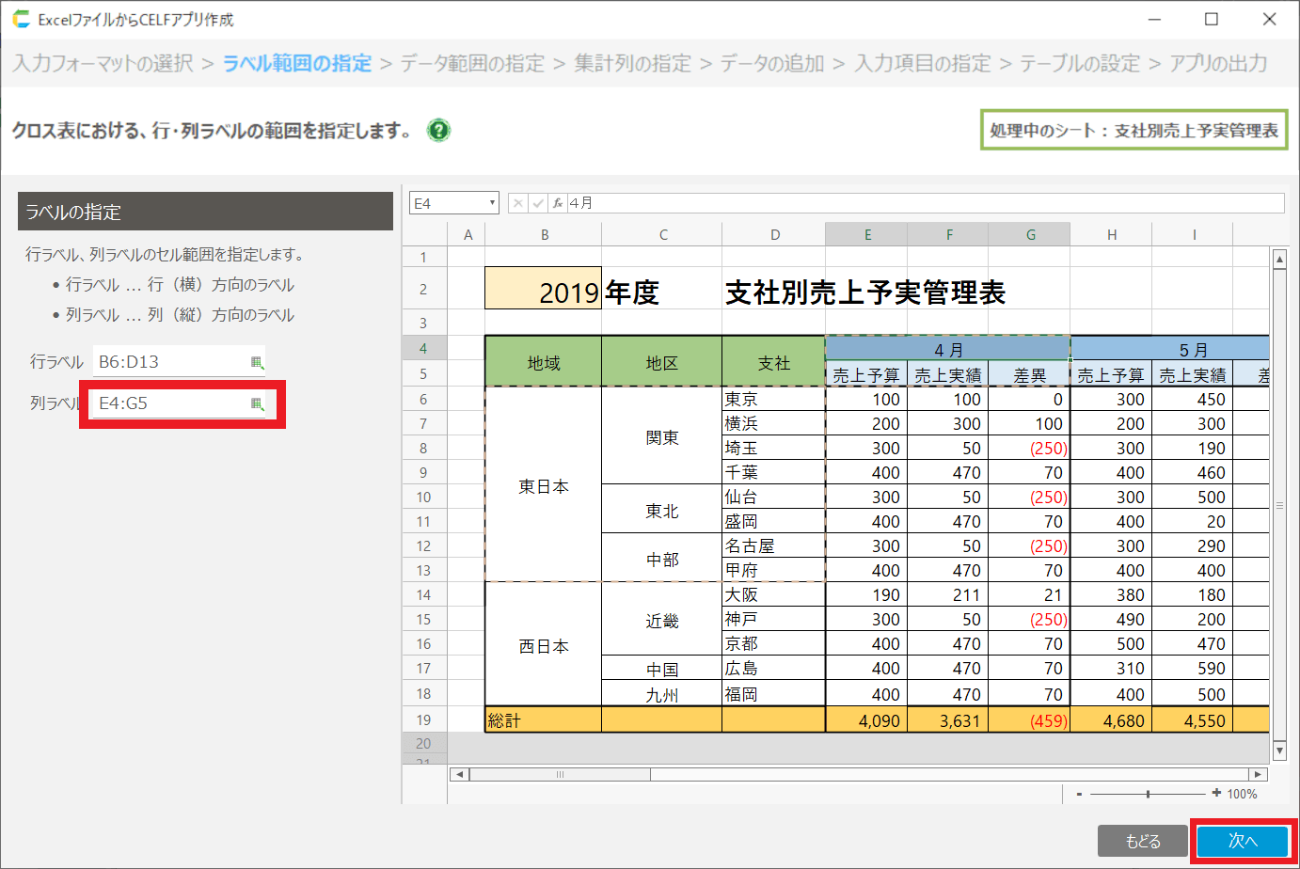Viewport: 1300px width, 869px height.
Task: Click the 行ラベル input field containing B6:D13
Action: [169, 362]
